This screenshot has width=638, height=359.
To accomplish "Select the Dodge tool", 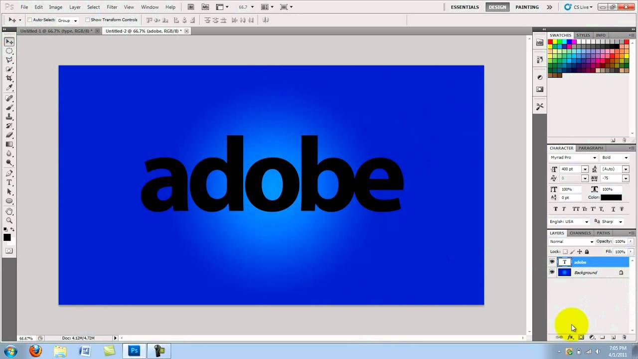I will (9, 163).
